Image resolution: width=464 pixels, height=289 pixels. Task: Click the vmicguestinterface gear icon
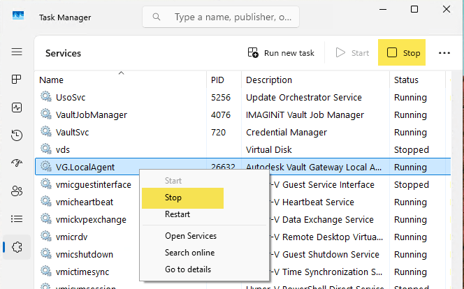click(x=46, y=184)
